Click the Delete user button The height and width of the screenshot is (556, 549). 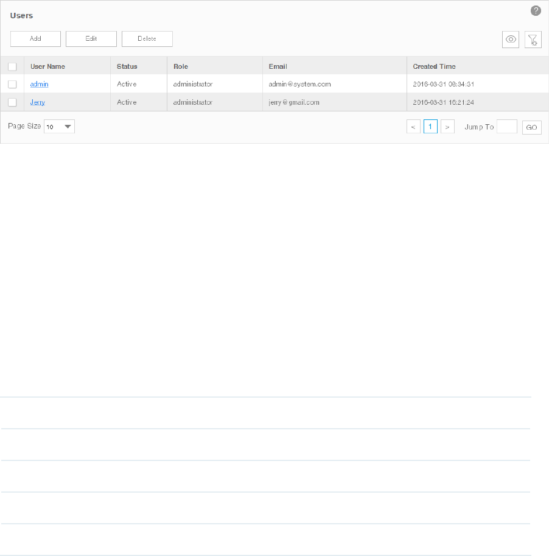(x=147, y=38)
